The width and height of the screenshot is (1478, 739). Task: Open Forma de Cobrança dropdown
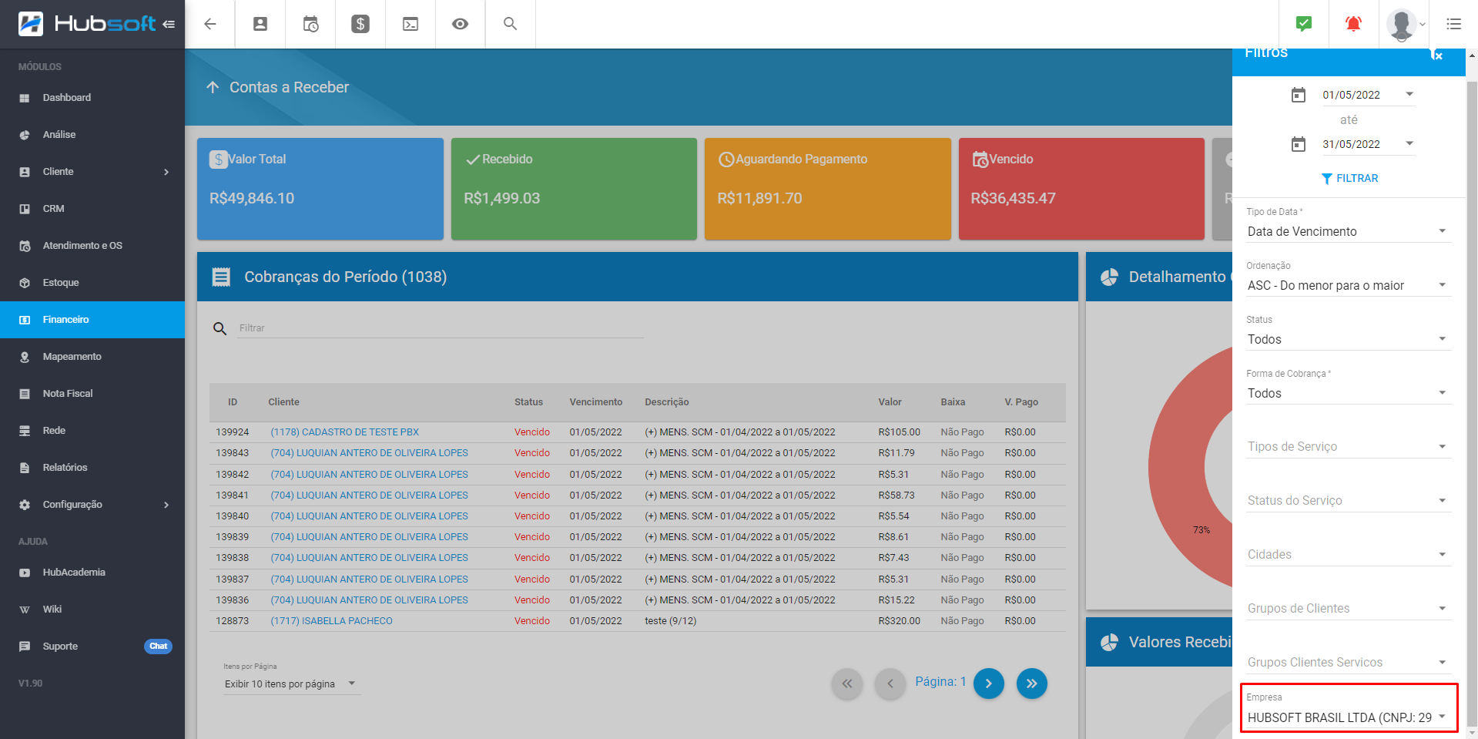click(x=1349, y=393)
